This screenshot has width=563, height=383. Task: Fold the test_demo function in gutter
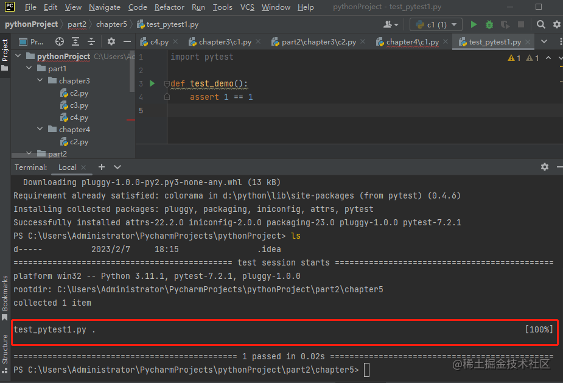pos(167,83)
